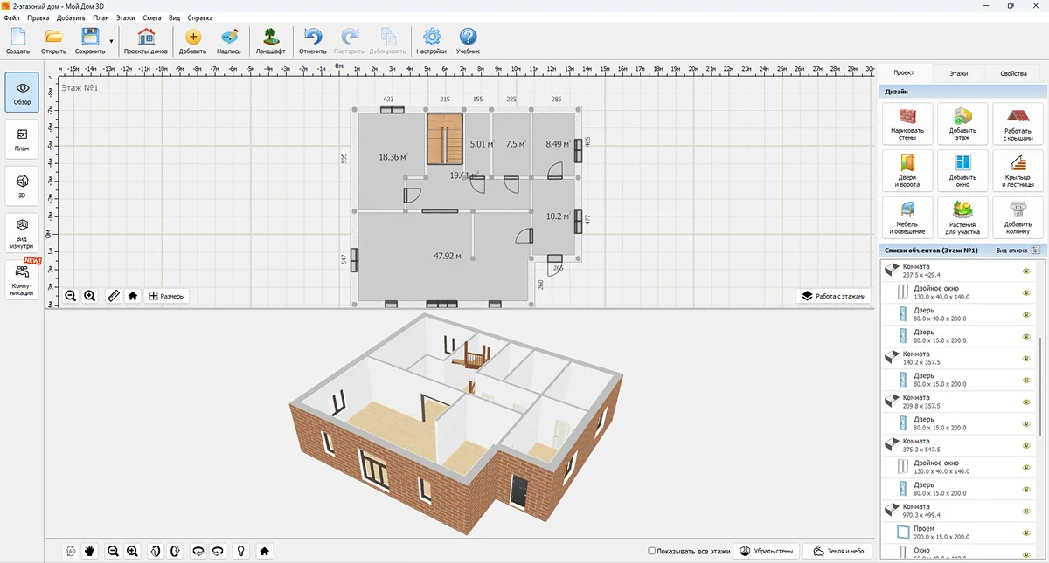Open Вид изнутри view in sidebar
This screenshot has width=1049, height=563.
pyautogui.click(x=22, y=234)
